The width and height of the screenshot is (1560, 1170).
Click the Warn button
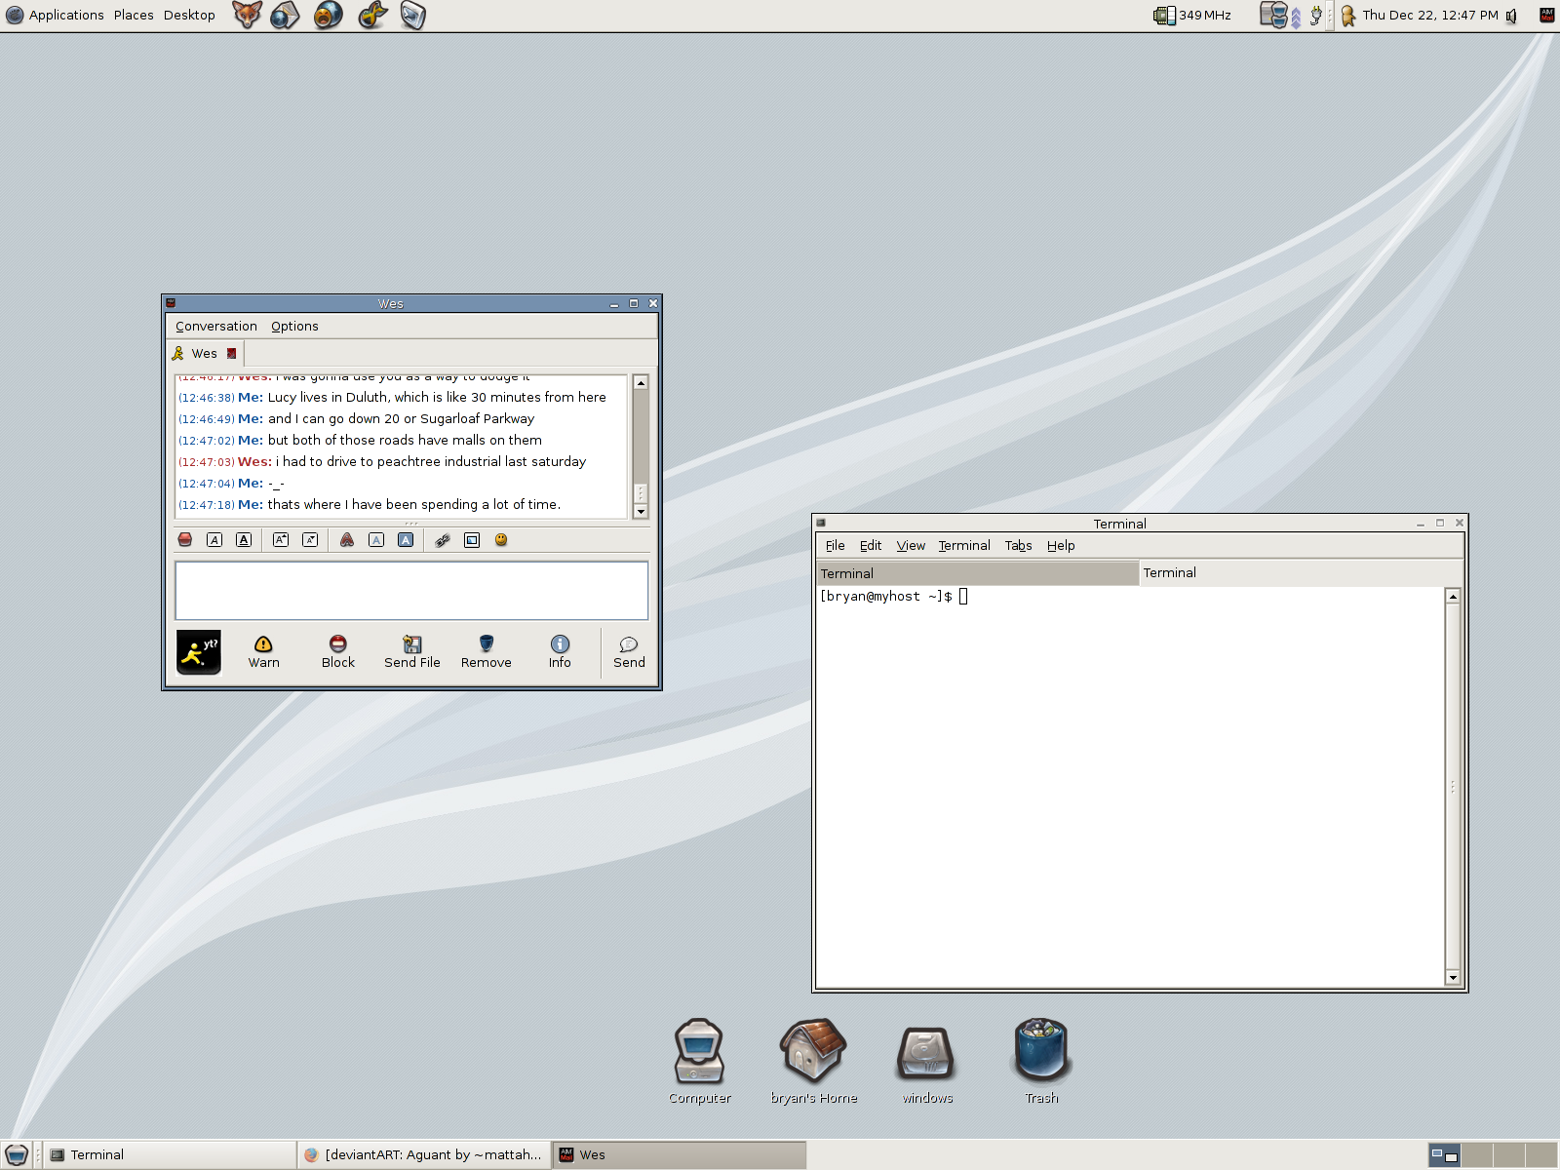[263, 652]
